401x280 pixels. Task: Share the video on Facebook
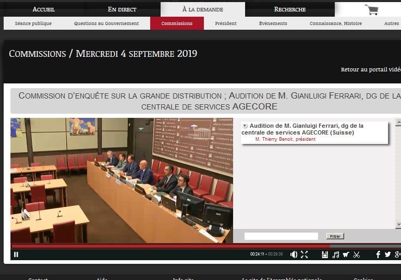tap(378, 254)
